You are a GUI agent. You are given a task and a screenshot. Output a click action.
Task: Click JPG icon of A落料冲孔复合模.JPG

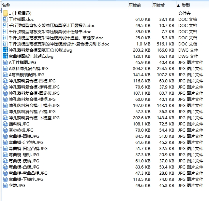[5, 69]
